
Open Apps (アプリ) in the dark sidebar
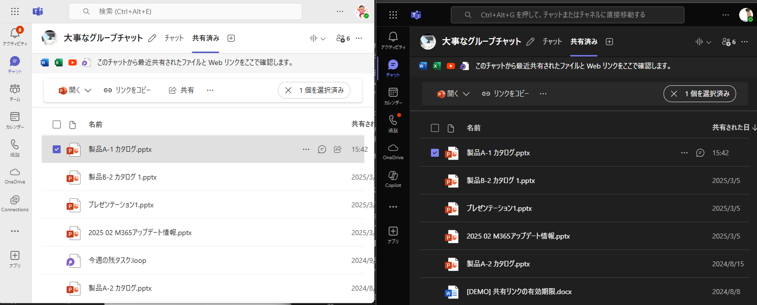[x=393, y=235]
